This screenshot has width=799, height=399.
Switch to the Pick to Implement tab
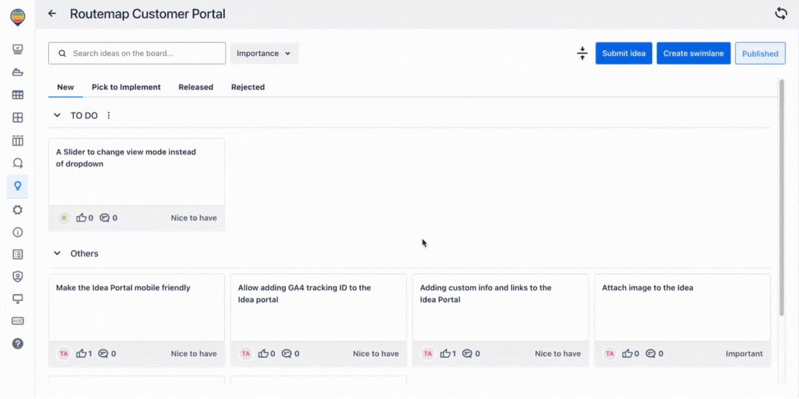point(126,87)
